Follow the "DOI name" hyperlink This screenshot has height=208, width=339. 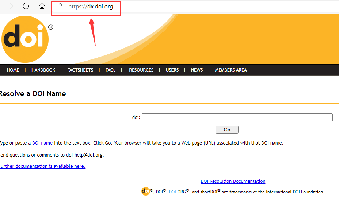(42, 143)
